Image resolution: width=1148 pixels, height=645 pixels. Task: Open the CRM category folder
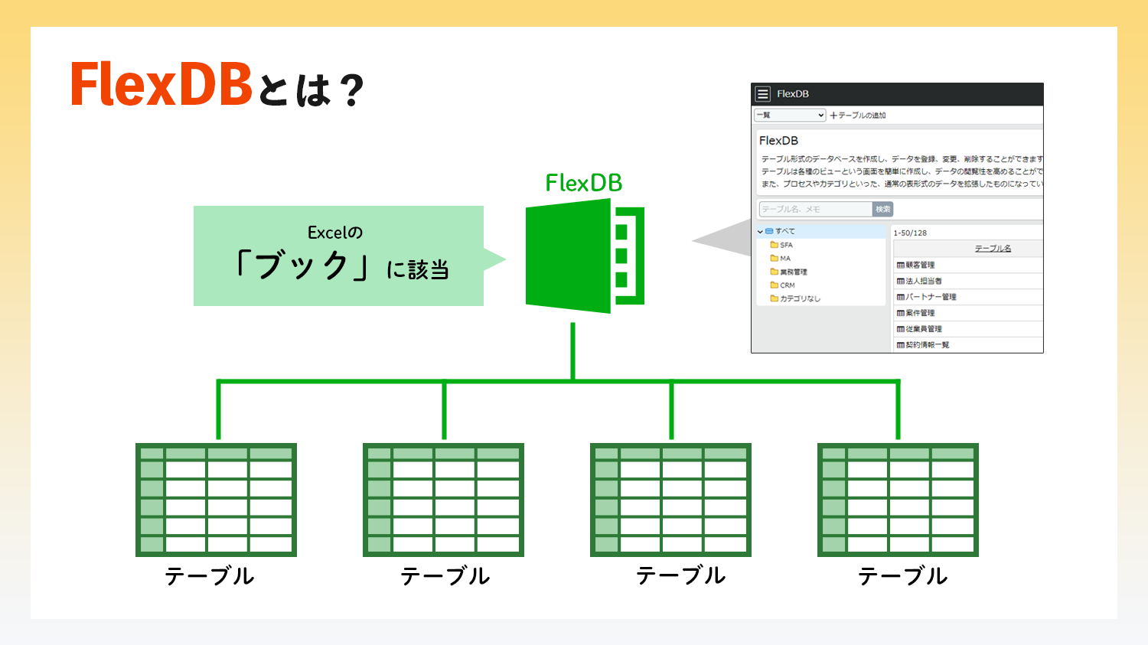[783, 285]
